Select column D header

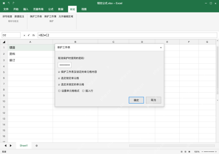142,42
